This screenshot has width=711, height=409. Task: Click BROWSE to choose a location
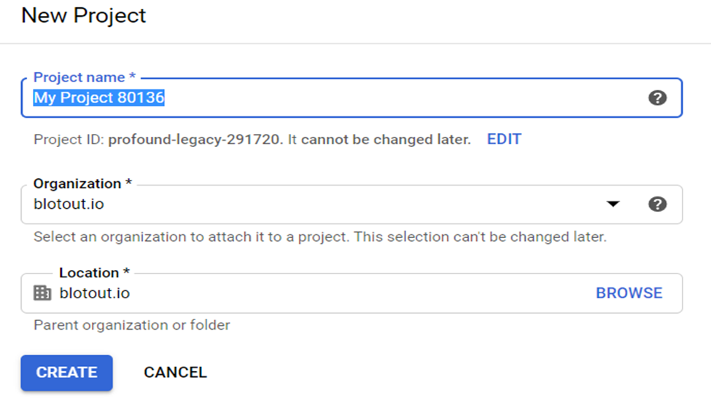(x=629, y=293)
